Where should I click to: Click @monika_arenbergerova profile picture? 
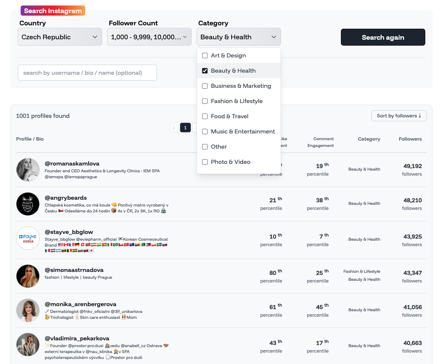(28, 310)
